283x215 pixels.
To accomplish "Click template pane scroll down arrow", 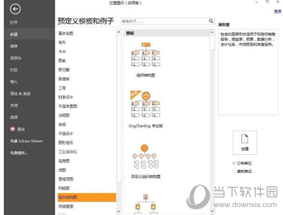I will click(x=212, y=211).
